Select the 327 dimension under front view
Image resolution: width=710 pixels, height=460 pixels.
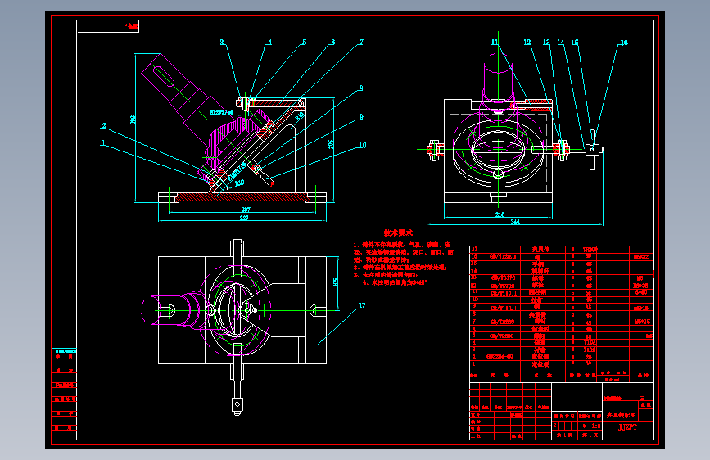(x=243, y=218)
